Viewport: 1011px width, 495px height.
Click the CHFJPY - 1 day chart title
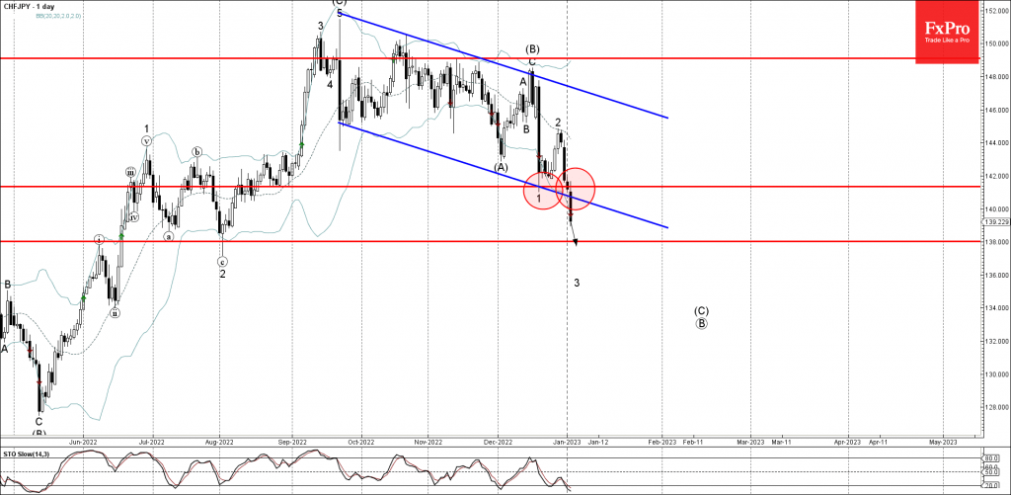(x=29, y=8)
